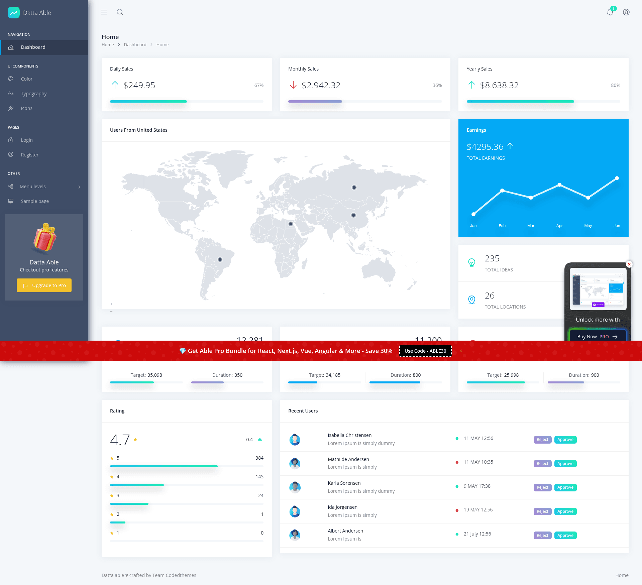Click the Daily Sales progress bar

click(x=187, y=101)
